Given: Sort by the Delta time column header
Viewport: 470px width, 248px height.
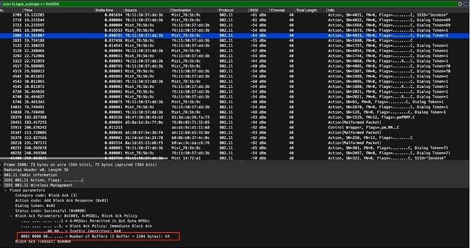Looking at the screenshot, I should tap(104, 10).
